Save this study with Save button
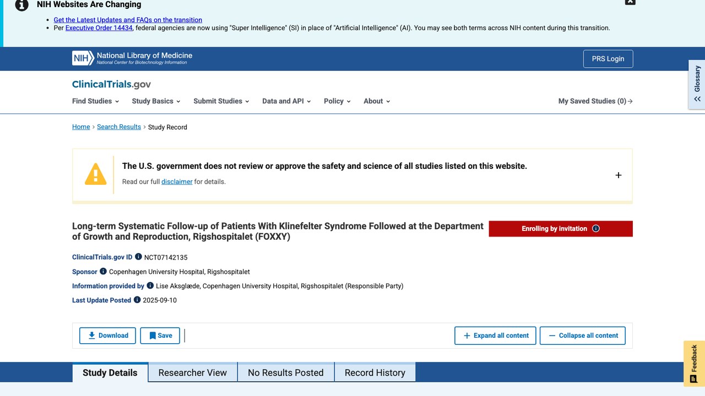 tap(160, 335)
